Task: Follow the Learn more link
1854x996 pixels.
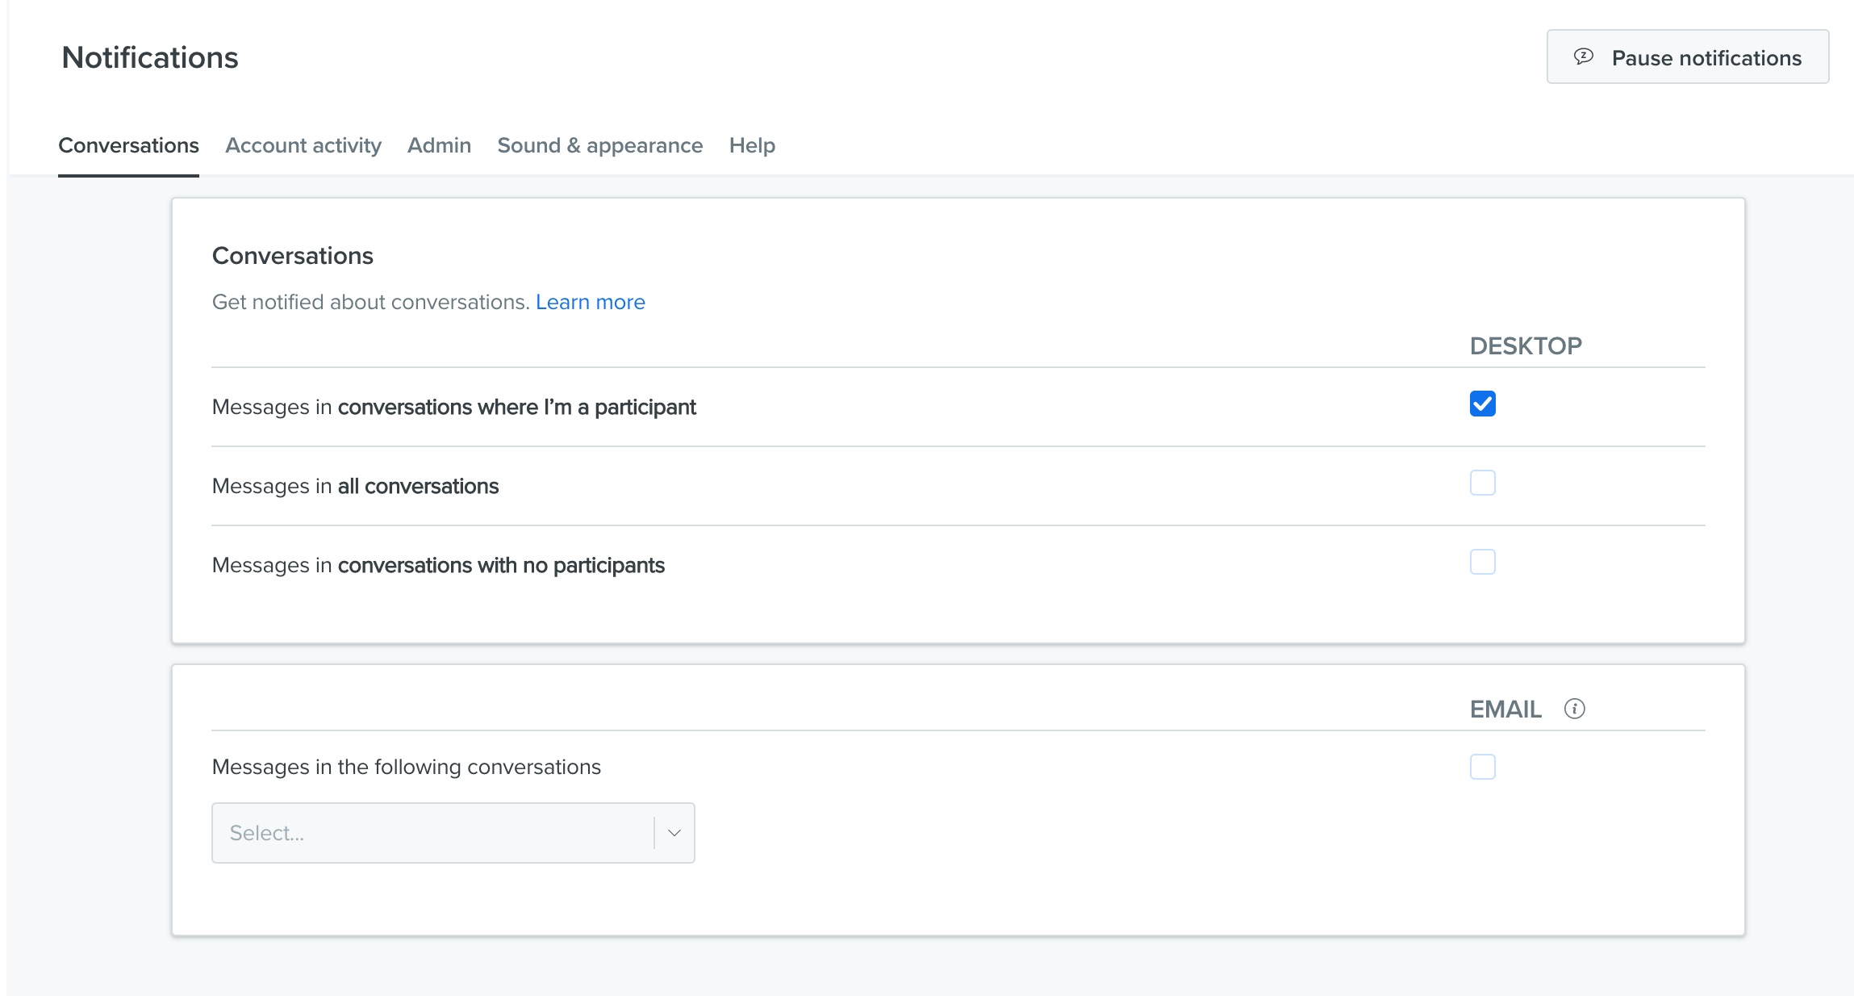Action: tap(590, 302)
